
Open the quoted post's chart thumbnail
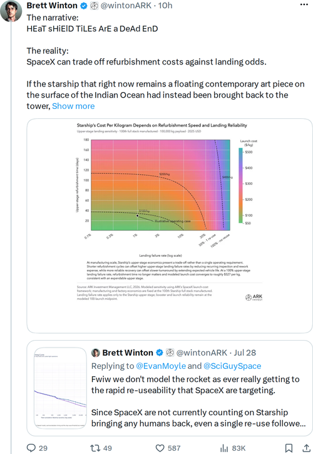60,388
